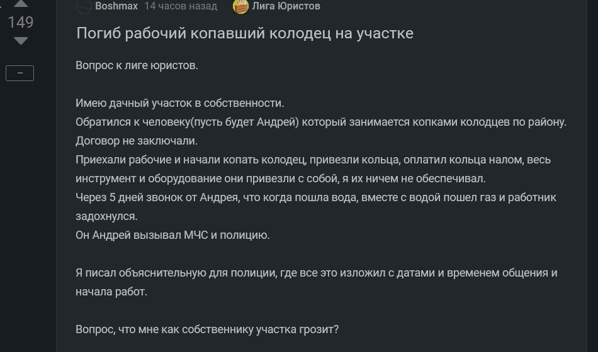
Task: Click the line starting 'Обратился к человеку'
Action: 321,122
